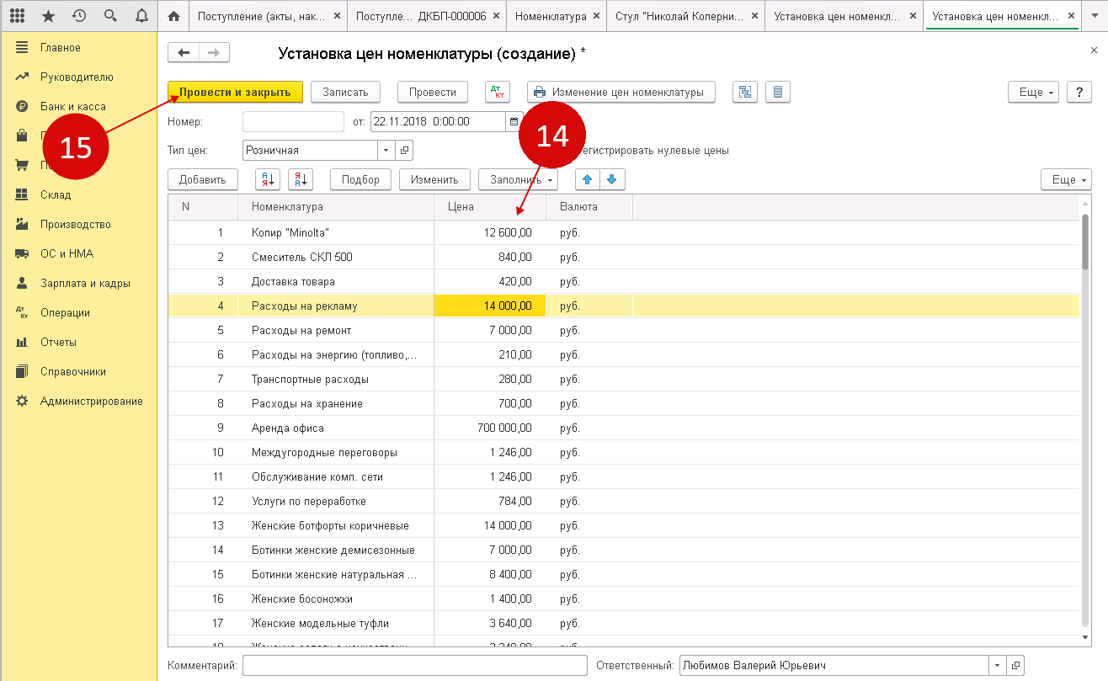
Task: Expand the Тип цен dropdown arrow
Action: pos(386,151)
